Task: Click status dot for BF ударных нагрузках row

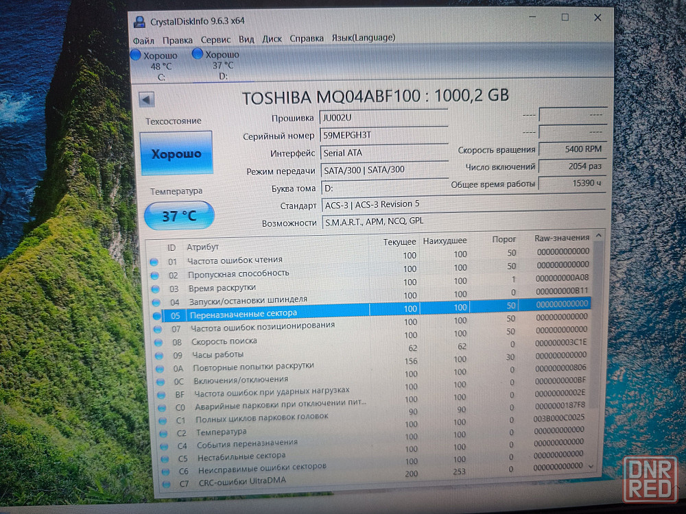Action: pyautogui.click(x=161, y=395)
